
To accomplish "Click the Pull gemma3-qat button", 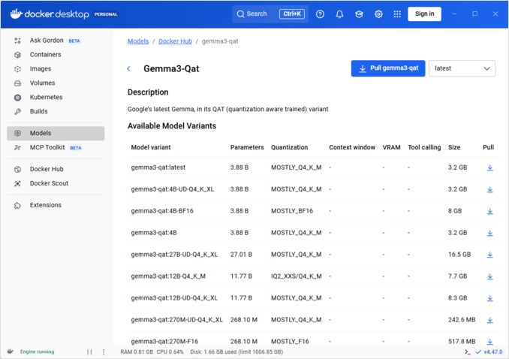I will (x=387, y=68).
